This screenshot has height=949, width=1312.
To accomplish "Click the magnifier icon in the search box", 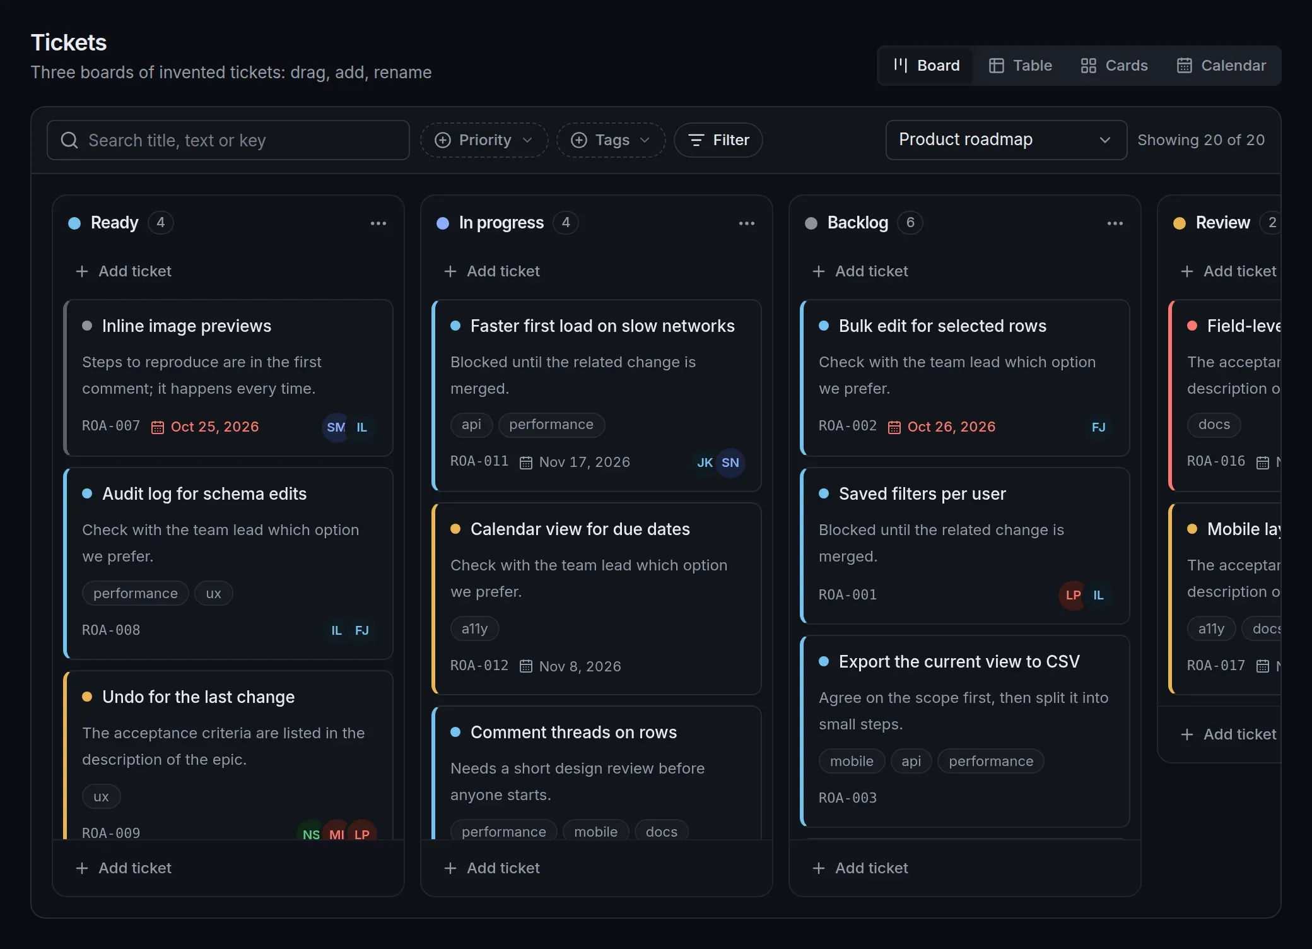I will [69, 140].
